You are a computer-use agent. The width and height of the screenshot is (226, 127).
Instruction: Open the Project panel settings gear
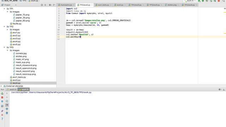click(50, 5)
